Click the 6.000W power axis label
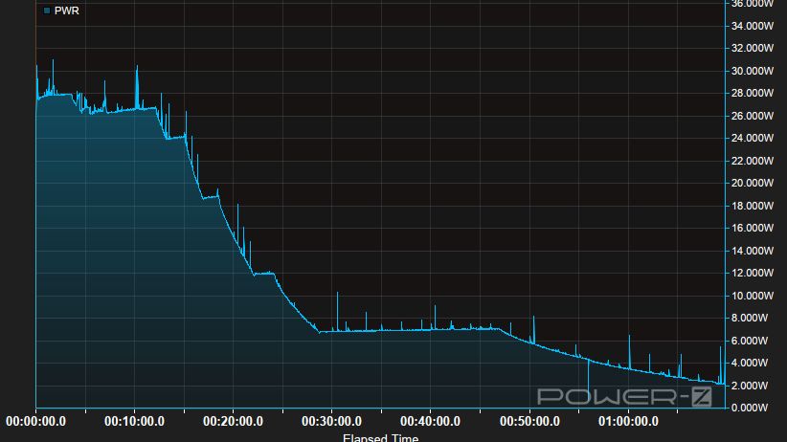 752,341
